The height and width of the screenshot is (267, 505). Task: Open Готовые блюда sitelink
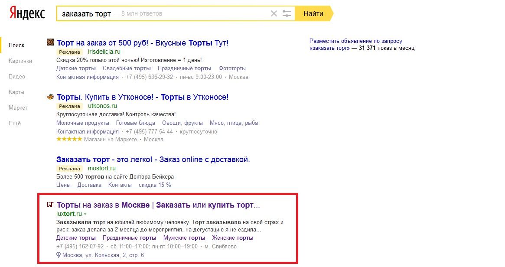click(136, 123)
